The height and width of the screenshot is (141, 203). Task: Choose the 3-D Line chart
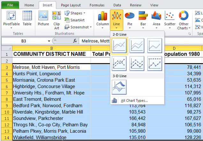119,87
